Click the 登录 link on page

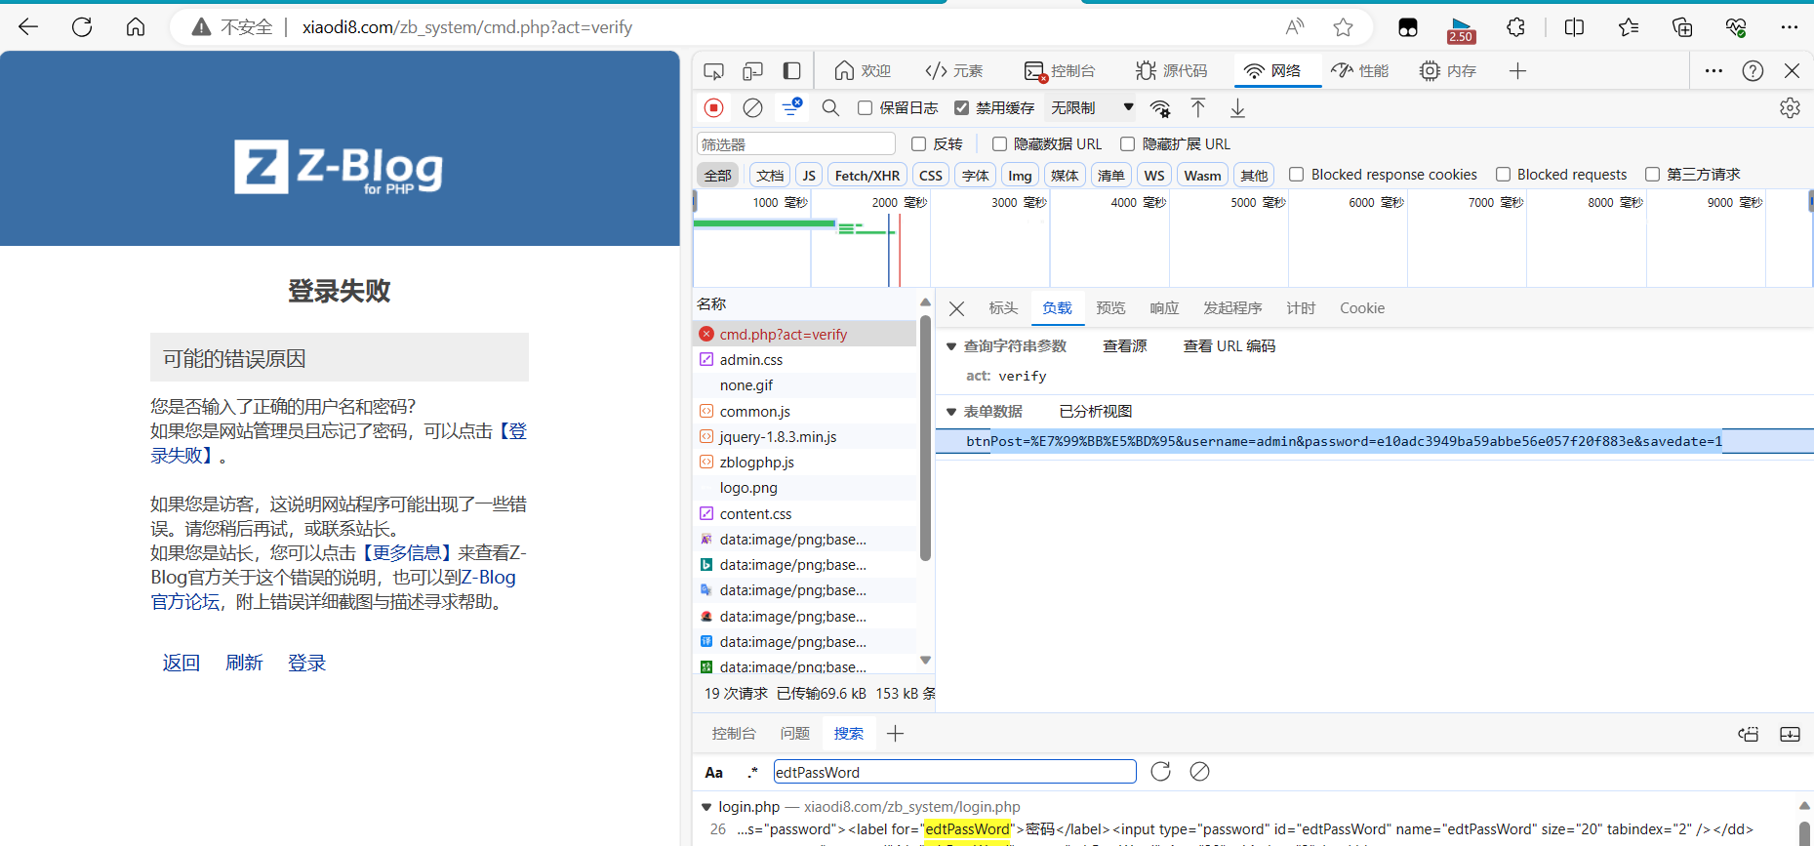pyautogui.click(x=306, y=664)
